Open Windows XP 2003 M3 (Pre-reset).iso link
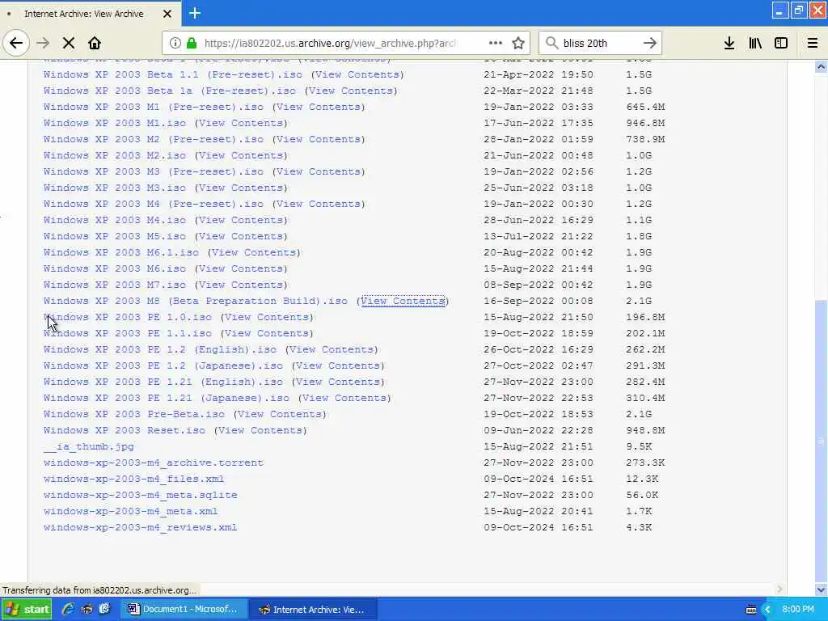828x621 pixels. pyautogui.click(x=153, y=171)
